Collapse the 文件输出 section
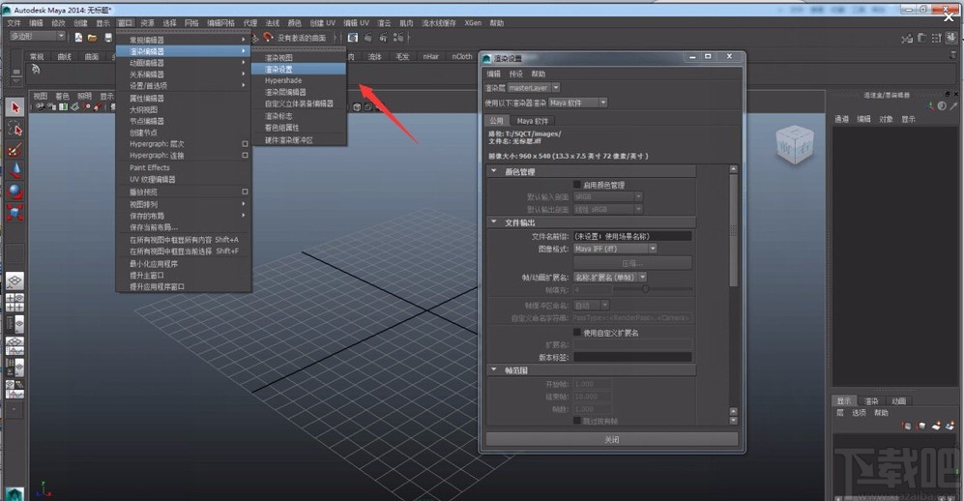 coord(494,221)
